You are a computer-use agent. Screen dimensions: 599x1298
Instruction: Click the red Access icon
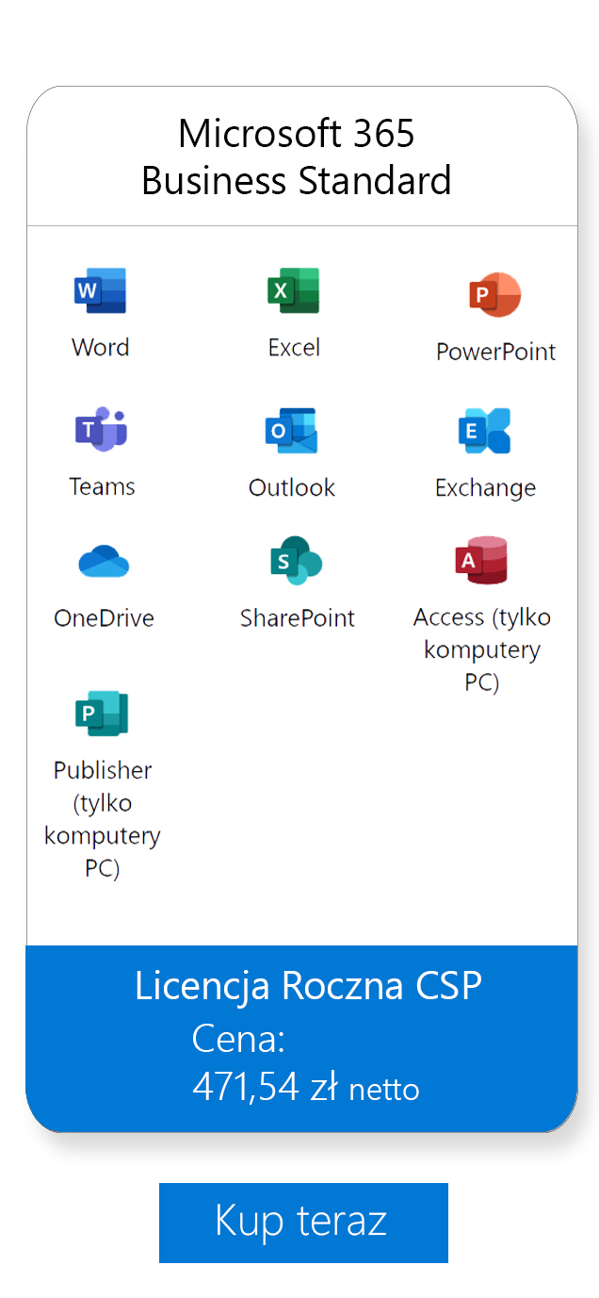coord(481,561)
